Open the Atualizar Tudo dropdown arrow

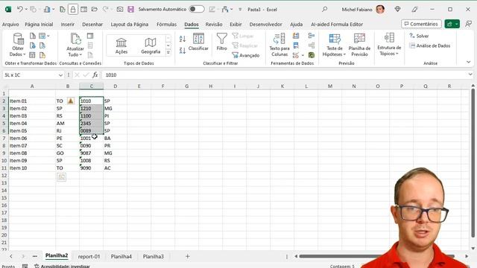click(x=80, y=54)
